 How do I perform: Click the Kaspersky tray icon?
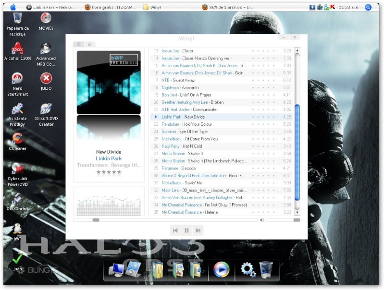333,7
